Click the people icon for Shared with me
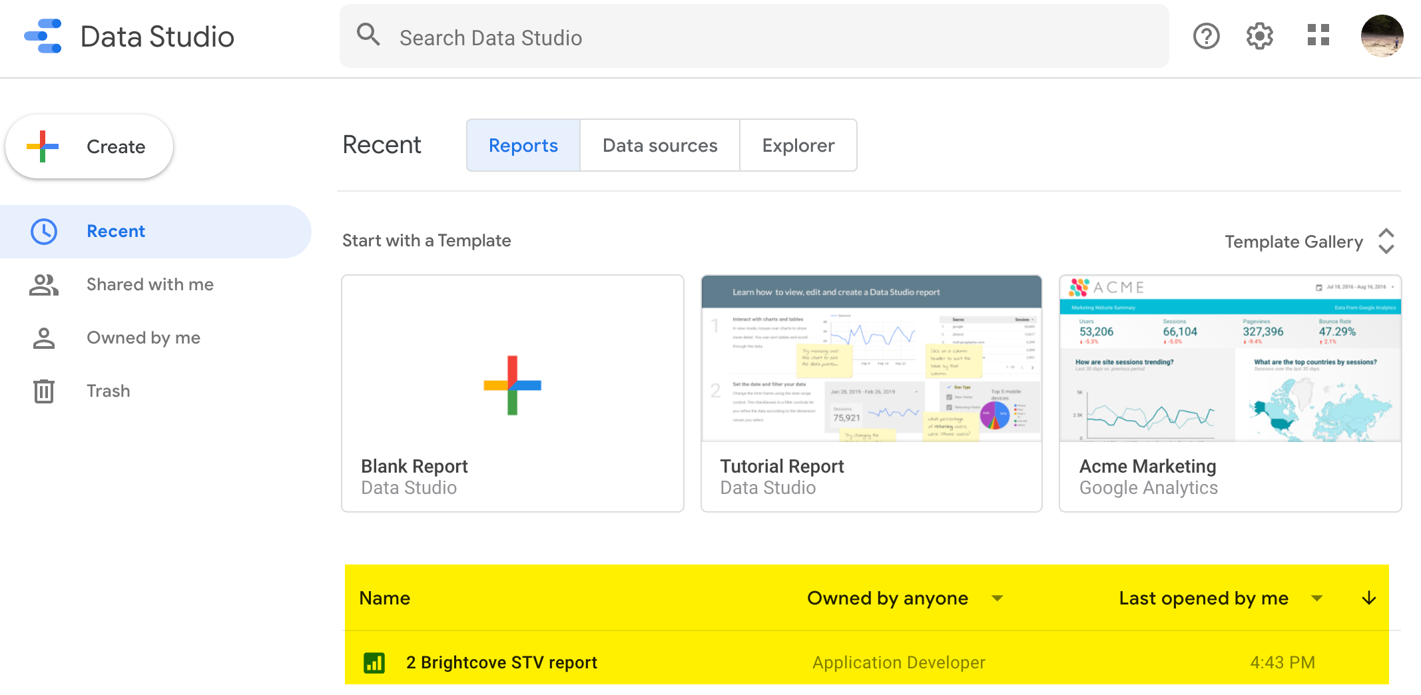Image resolution: width=1421 pixels, height=695 pixels. click(44, 285)
